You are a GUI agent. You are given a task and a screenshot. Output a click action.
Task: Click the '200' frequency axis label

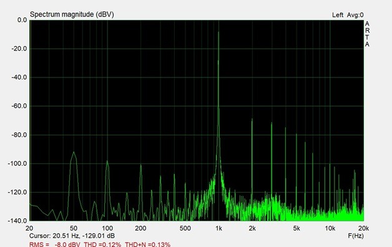pyautogui.click(x=140, y=228)
